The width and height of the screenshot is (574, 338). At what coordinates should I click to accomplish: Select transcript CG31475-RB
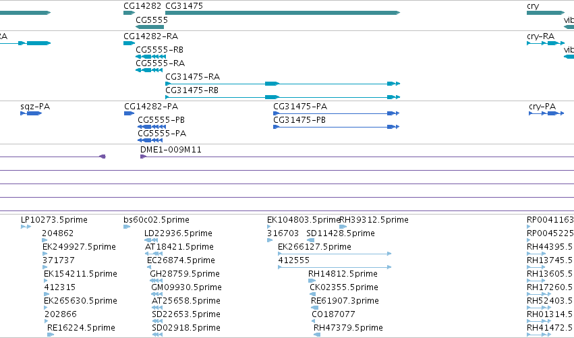pyautogui.click(x=283, y=97)
